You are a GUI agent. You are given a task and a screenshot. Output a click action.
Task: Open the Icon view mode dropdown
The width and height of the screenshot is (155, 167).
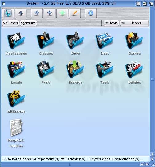tap(111, 23)
